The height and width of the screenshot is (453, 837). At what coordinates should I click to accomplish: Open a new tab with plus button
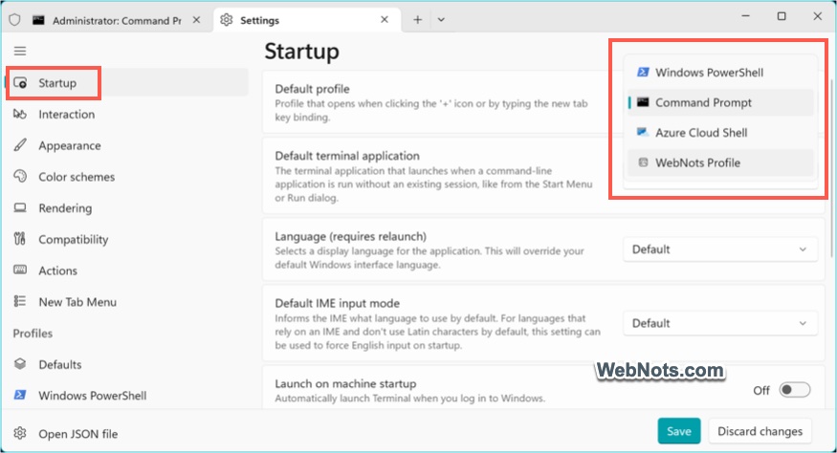pos(417,20)
